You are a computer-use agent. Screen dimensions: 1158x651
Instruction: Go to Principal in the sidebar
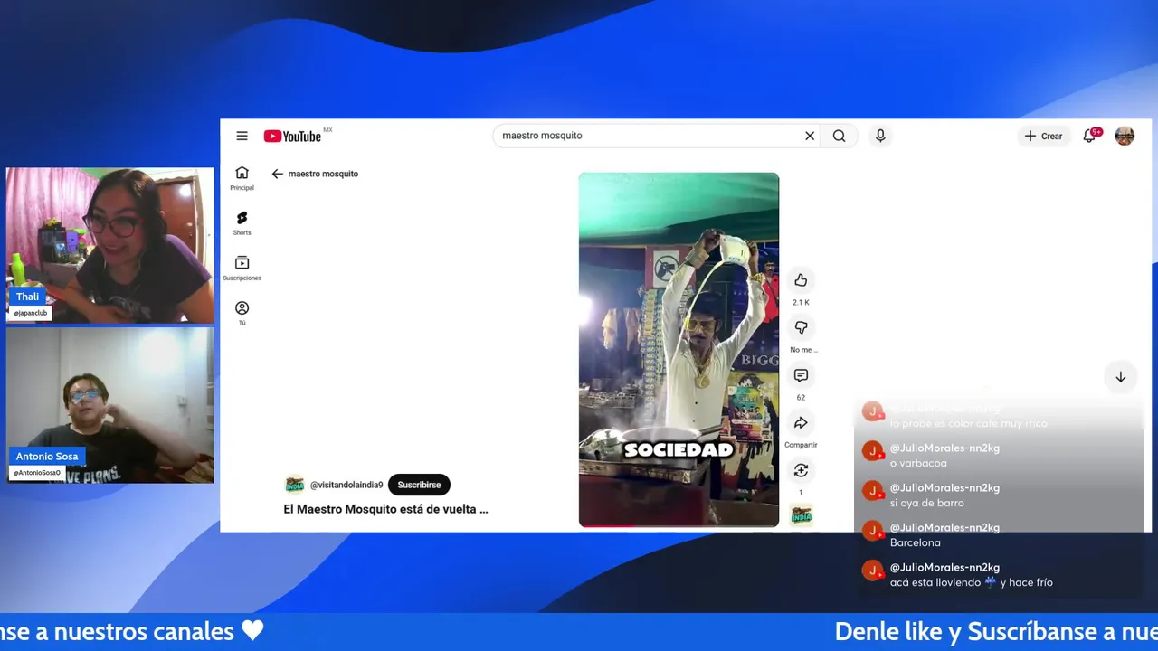pos(242,178)
